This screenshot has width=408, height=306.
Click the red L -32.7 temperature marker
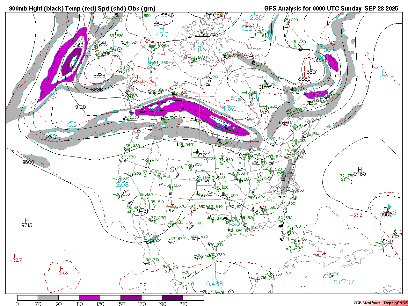(x=15, y=258)
